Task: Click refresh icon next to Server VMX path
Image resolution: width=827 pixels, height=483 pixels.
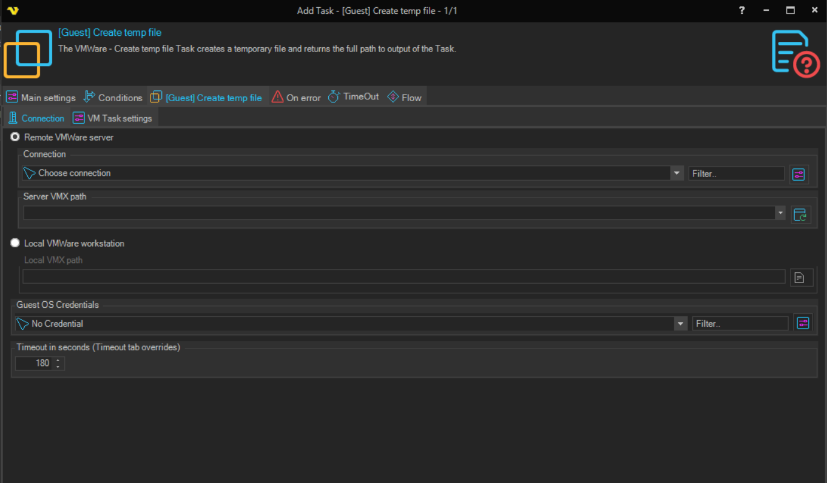Action: tap(800, 215)
